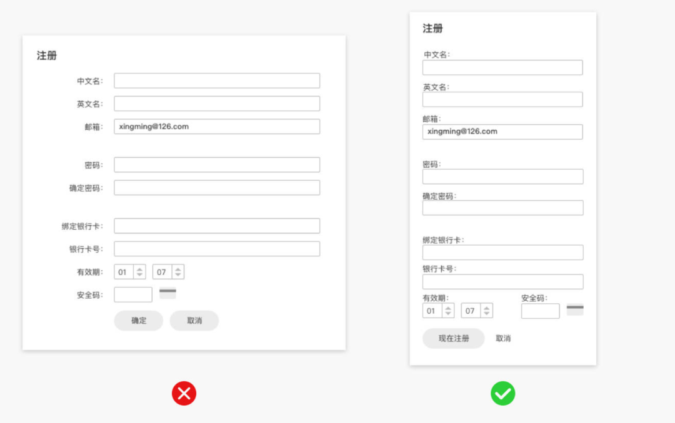Click the 银行卡号 field in left form
Image resolution: width=675 pixels, height=423 pixels.
click(x=216, y=249)
